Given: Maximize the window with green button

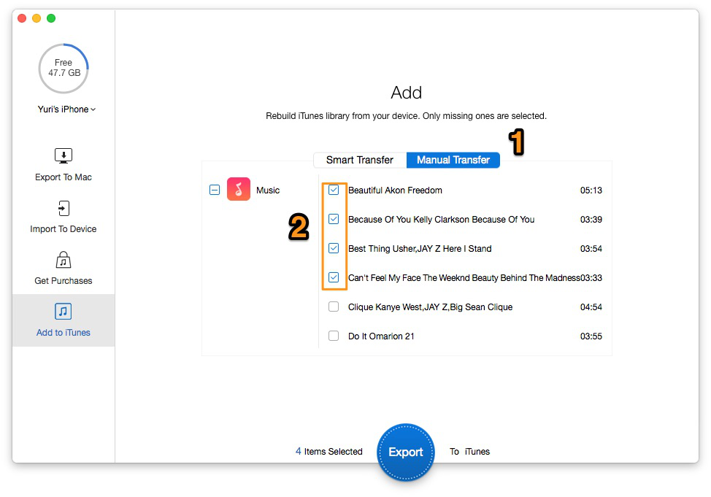Looking at the screenshot, I should (51, 18).
